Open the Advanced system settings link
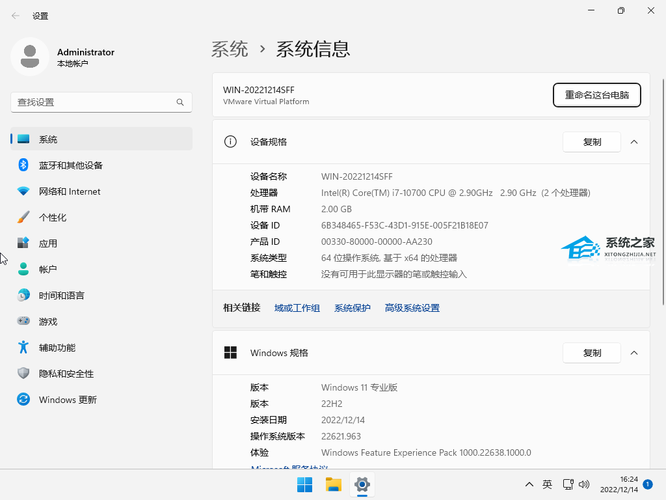The width and height of the screenshot is (666, 500). 412,309
